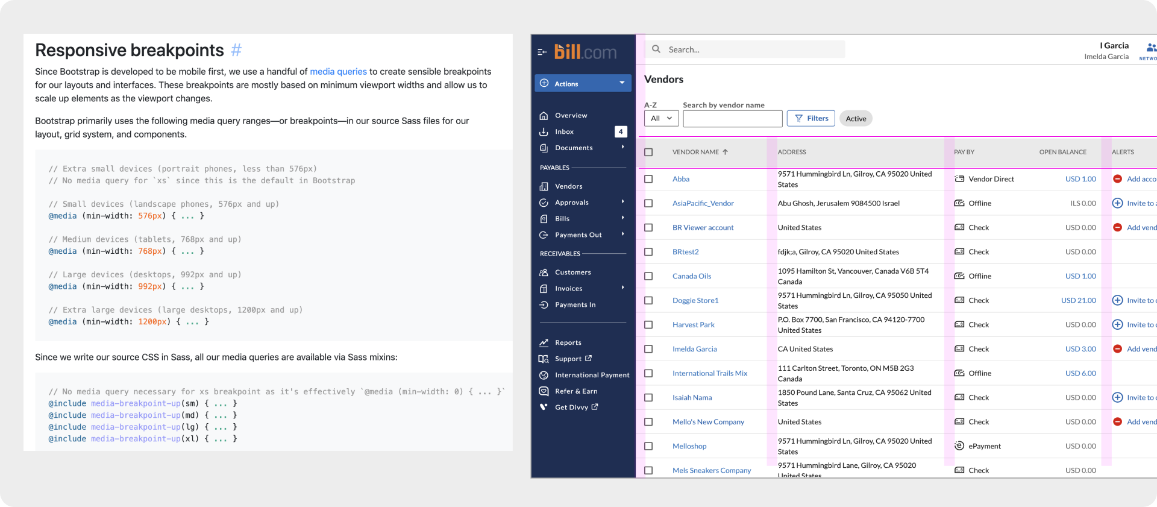Check the Abba vendor row checkbox
The image size is (1157, 507).
(648, 179)
